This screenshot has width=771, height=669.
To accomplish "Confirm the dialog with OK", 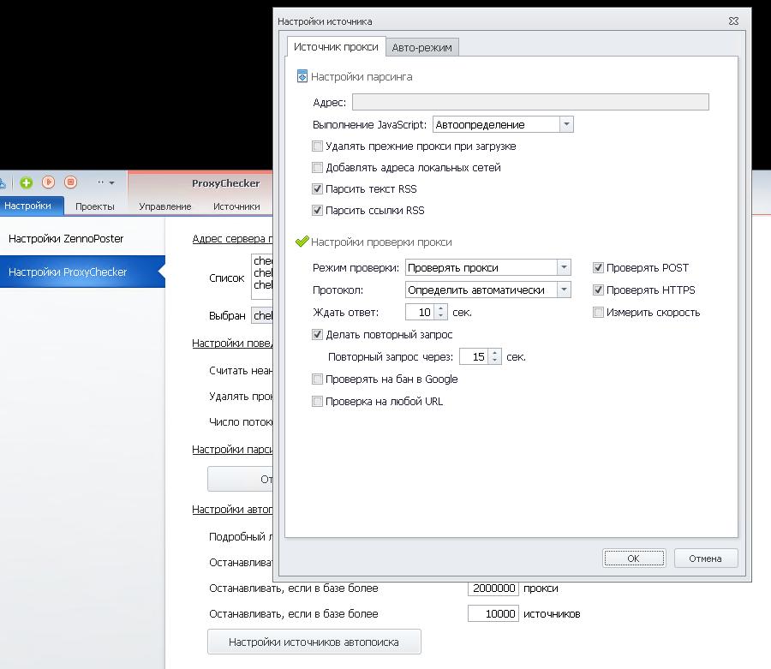I will click(634, 558).
